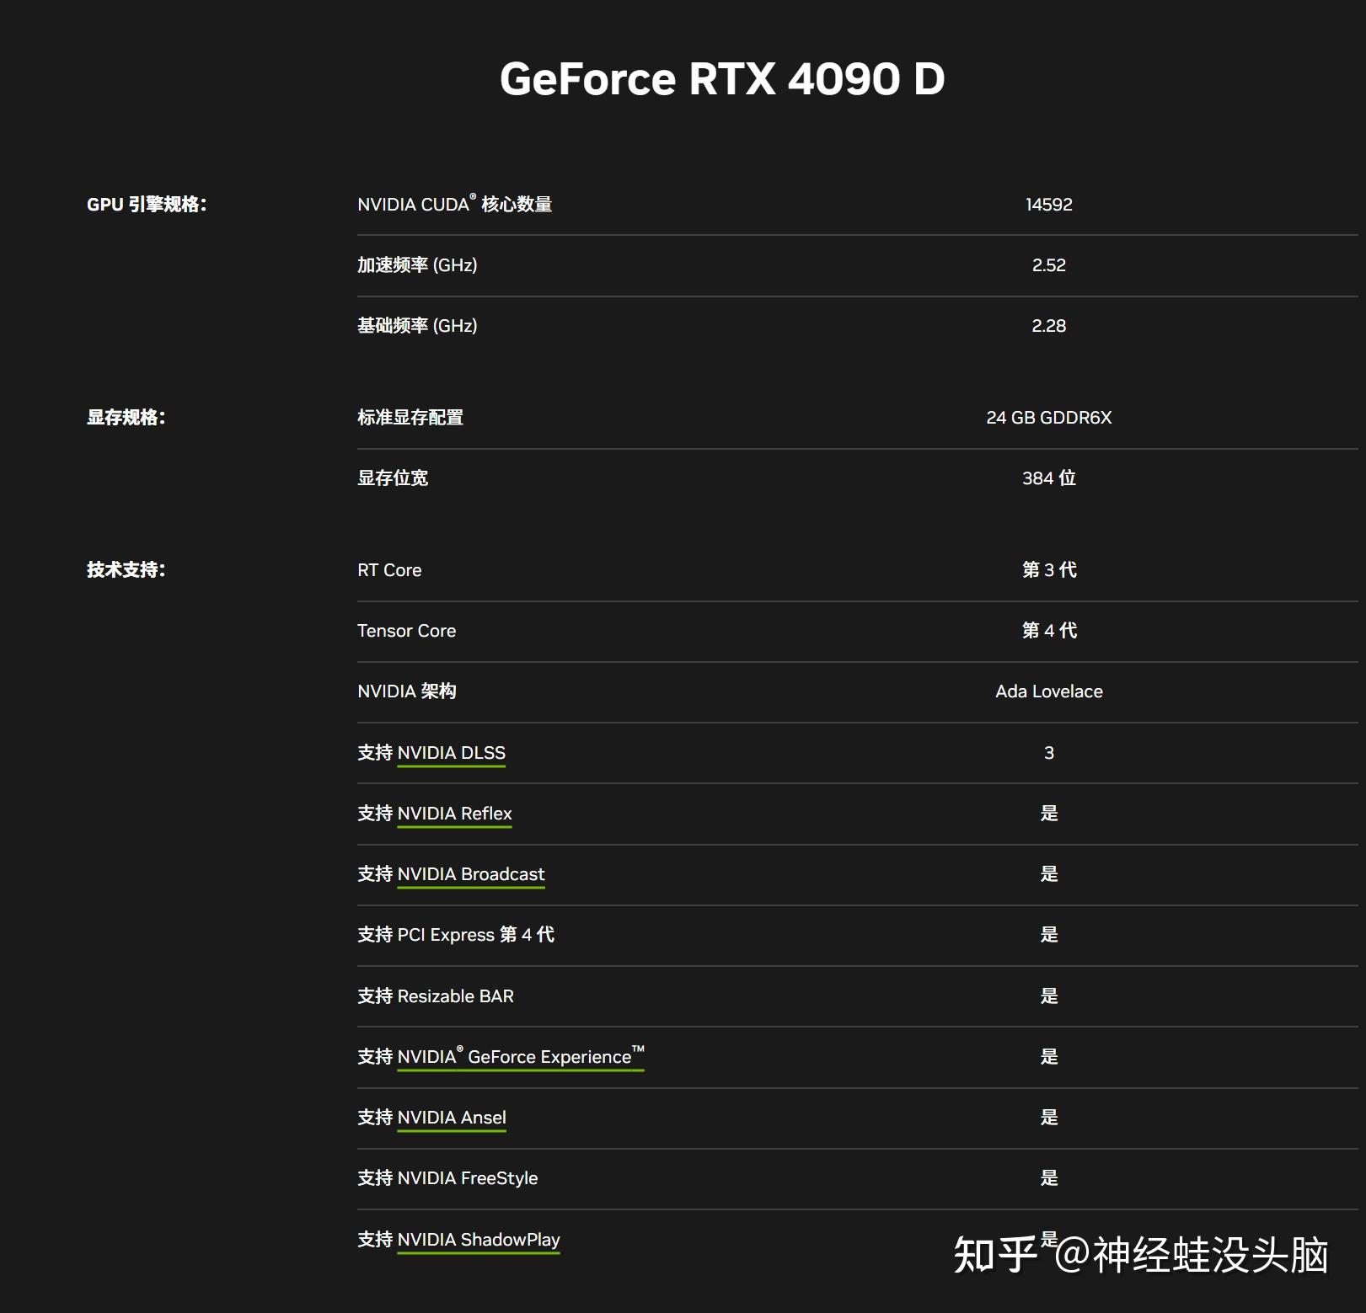This screenshot has height=1313, width=1366.
Task: Click the GeForce RTX 4090 D title
Action: 723,78
